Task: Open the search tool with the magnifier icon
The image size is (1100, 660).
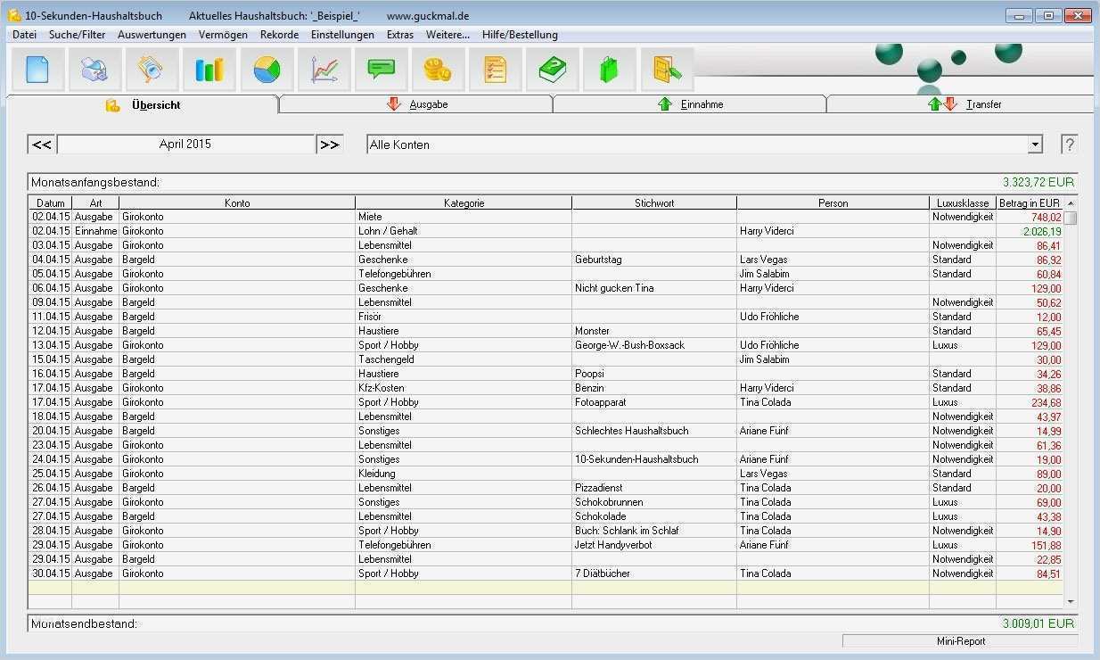Action: coord(151,69)
